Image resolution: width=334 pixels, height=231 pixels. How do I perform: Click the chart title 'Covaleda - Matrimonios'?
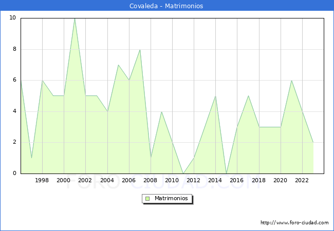point(166,6)
